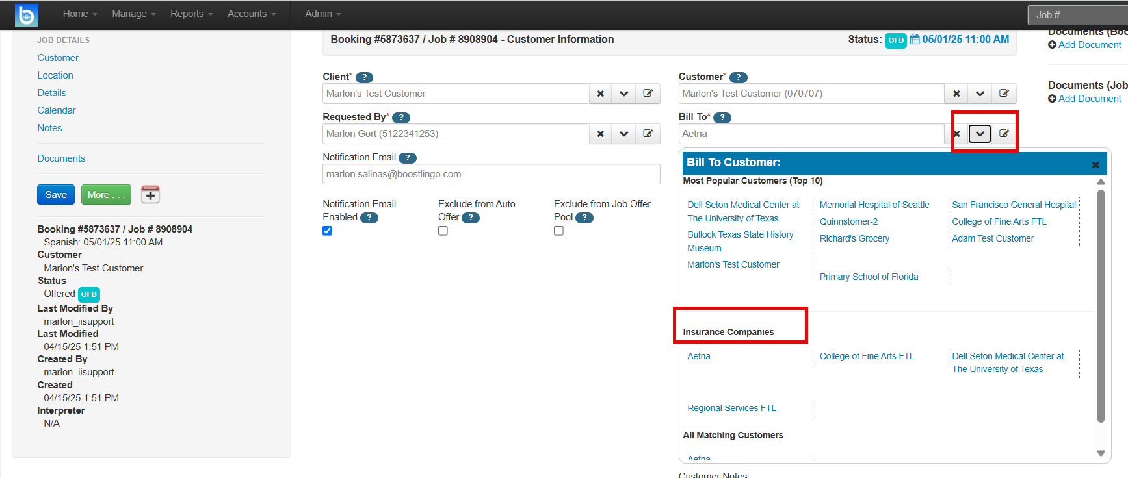
Task: Choose Adam Test Customer
Action: tap(993, 238)
